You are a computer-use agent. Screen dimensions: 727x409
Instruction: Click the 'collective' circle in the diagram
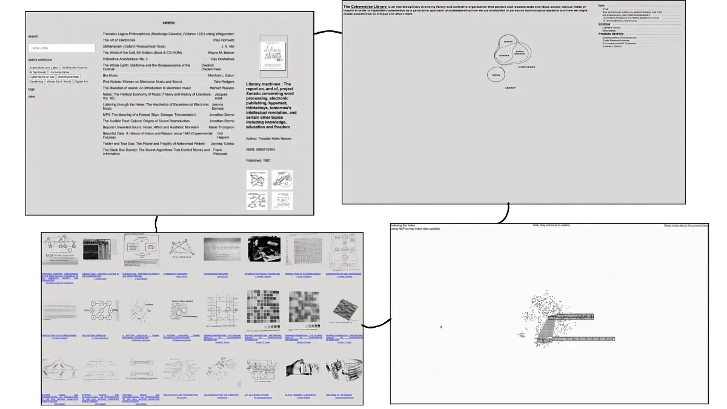coord(504,55)
